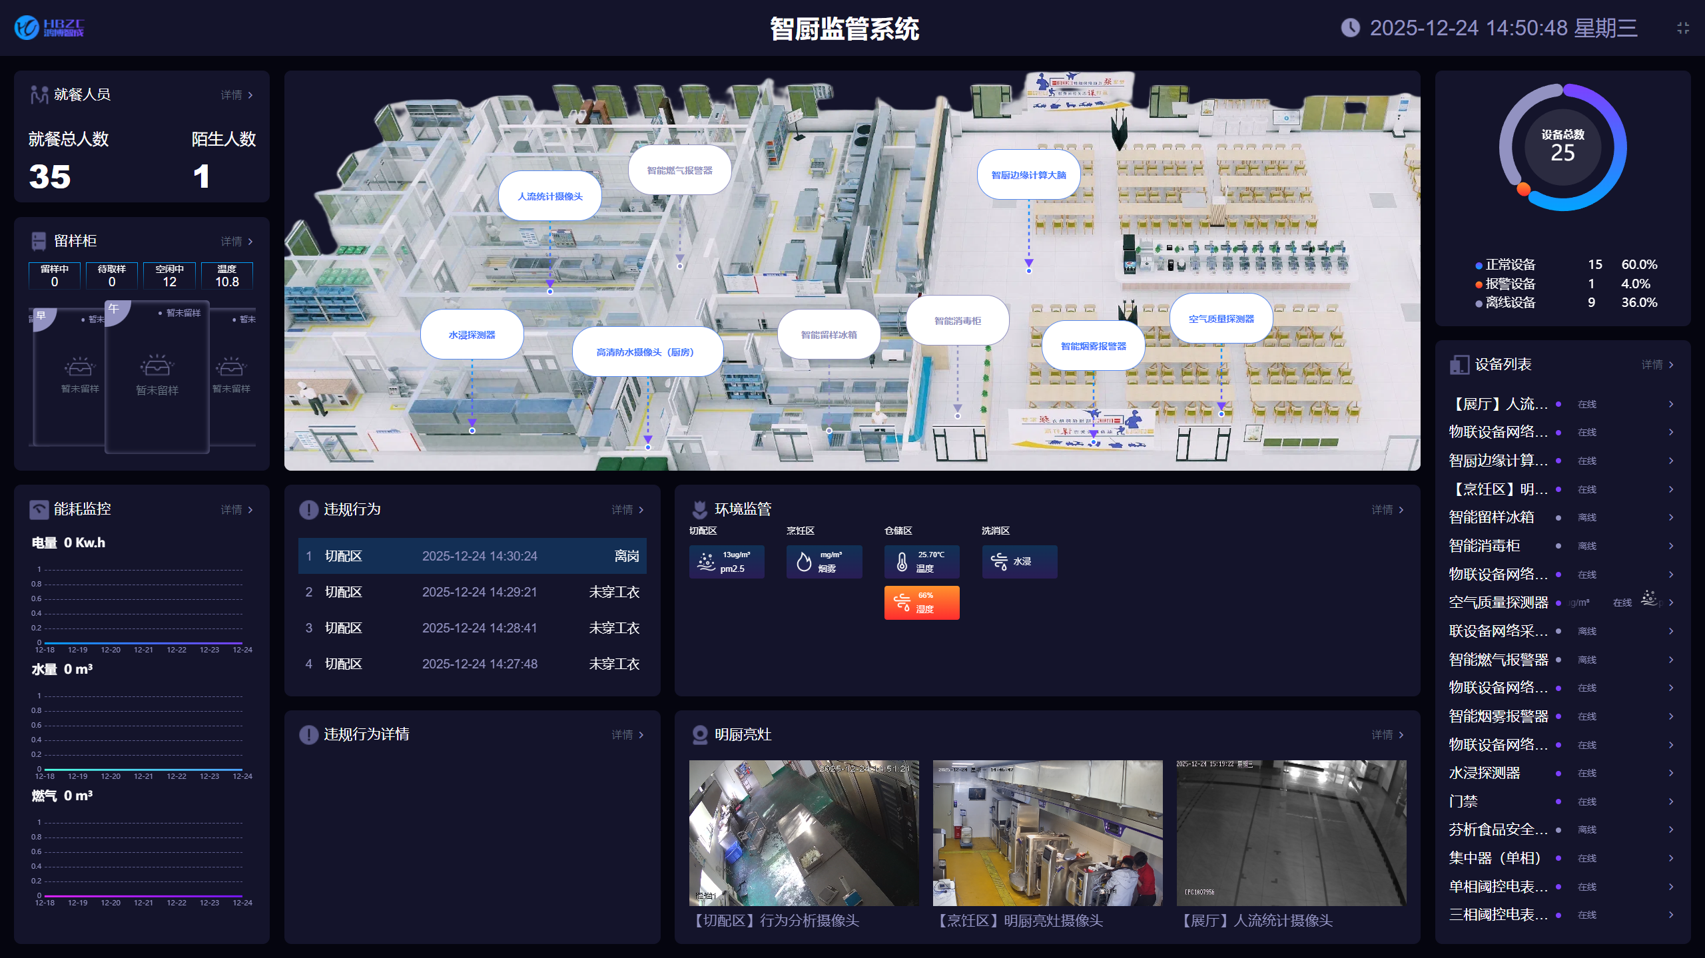1705x958 pixels.
Task: Expand 智能燃气报警器 in device list
Action: pos(1672,659)
